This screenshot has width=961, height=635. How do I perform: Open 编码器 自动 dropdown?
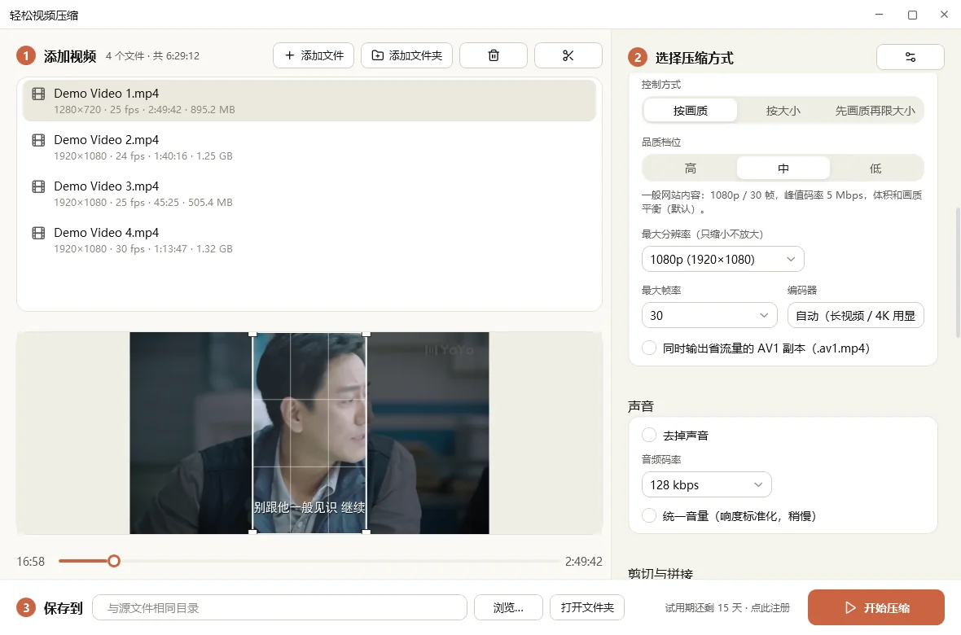pos(856,315)
